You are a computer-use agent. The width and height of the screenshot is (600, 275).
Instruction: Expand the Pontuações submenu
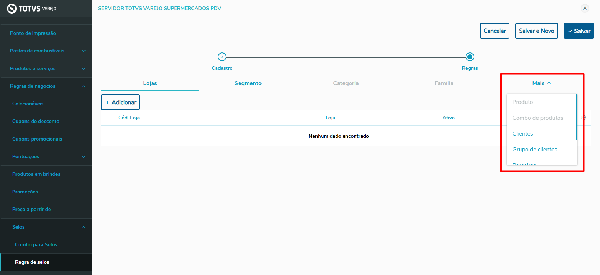click(46, 156)
